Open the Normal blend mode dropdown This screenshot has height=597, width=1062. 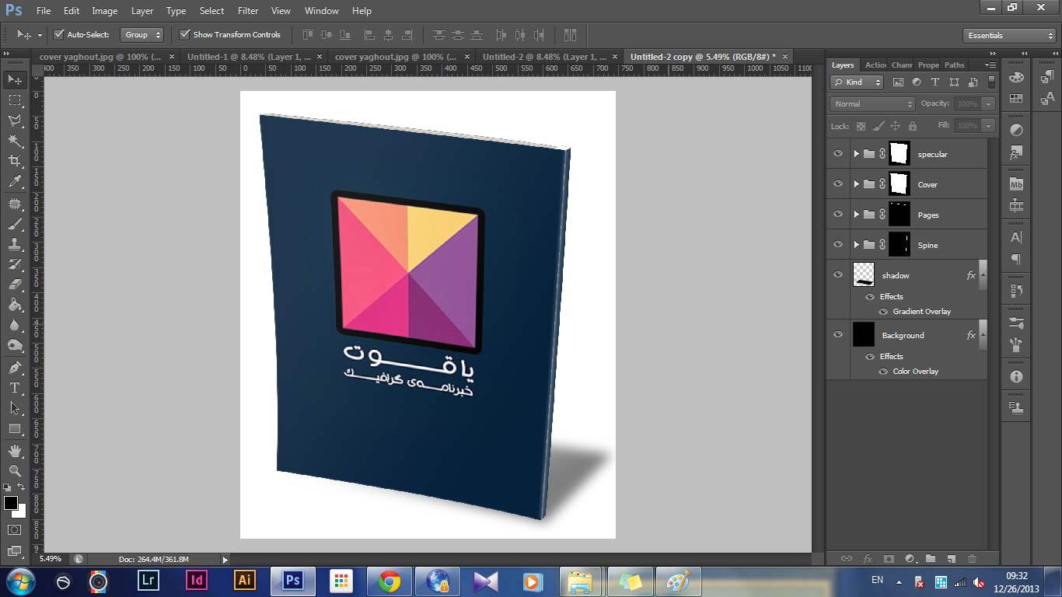point(872,103)
